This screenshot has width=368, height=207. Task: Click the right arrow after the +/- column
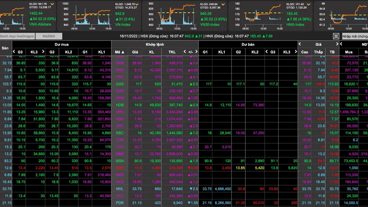tap(197, 52)
